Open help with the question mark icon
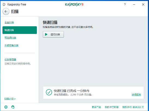Viewport: 149px width, 111px height. coord(125,4)
